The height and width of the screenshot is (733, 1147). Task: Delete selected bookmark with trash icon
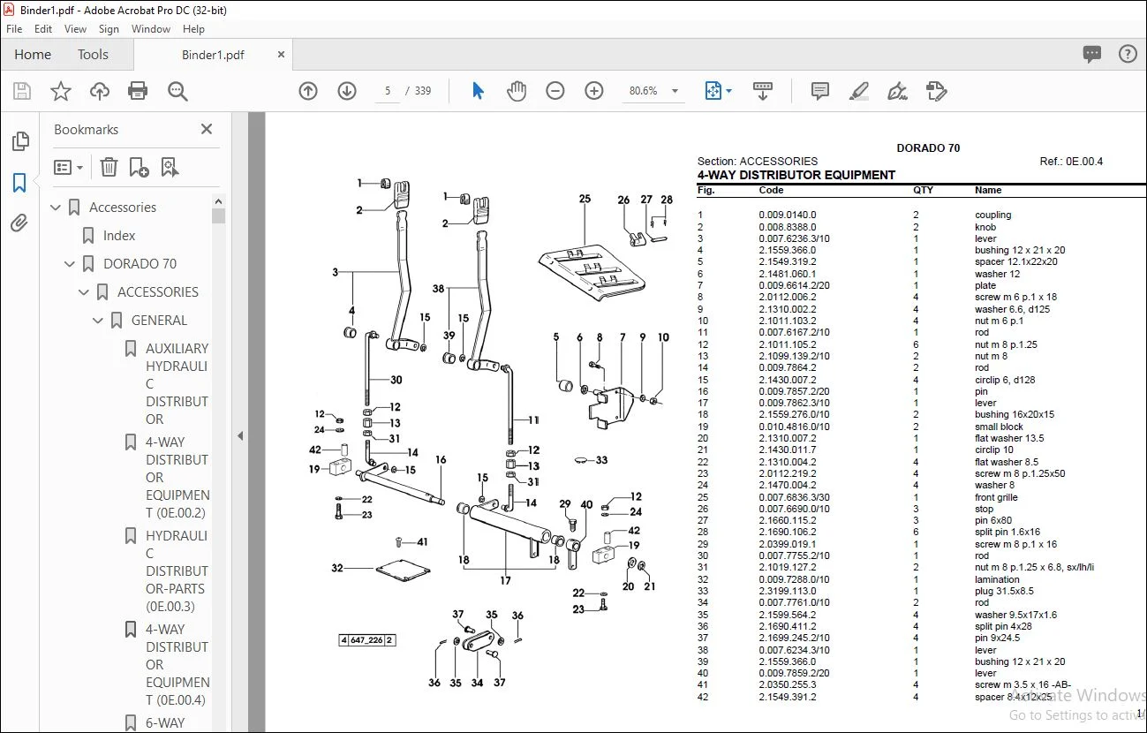coord(109,167)
